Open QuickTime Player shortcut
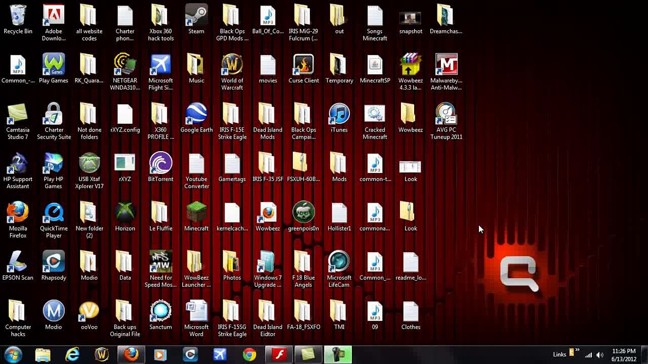 [x=54, y=220]
